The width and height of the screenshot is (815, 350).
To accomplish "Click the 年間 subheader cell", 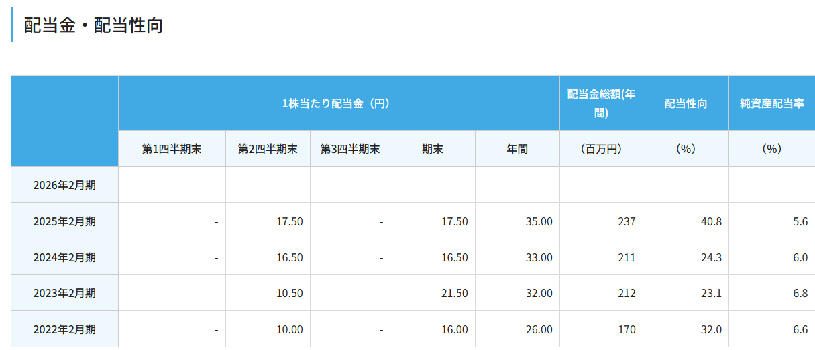I will [x=517, y=149].
